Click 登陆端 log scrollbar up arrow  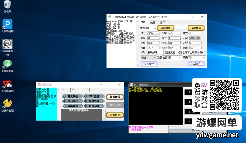click(137, 22)
